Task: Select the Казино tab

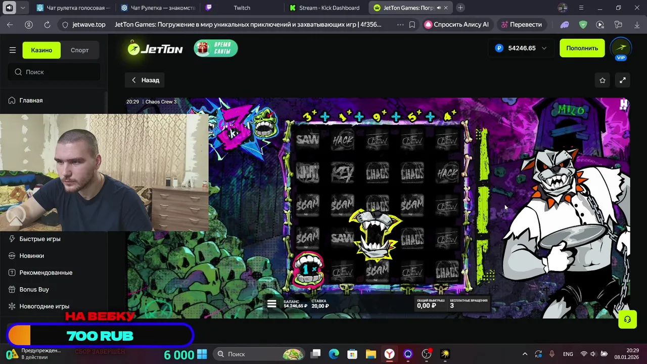Action: (x=41, y=50)
